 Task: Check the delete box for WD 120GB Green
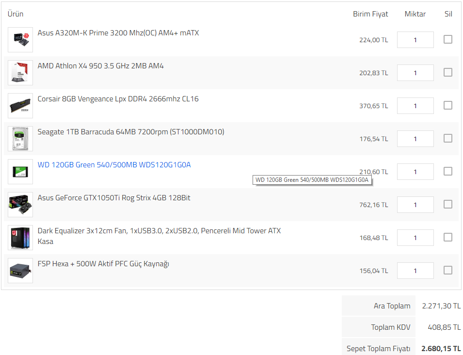click(x=448, y=171)
